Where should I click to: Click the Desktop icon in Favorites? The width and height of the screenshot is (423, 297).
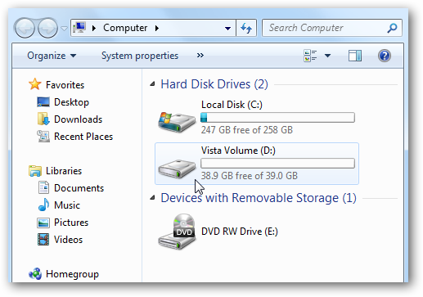[43, 102]
